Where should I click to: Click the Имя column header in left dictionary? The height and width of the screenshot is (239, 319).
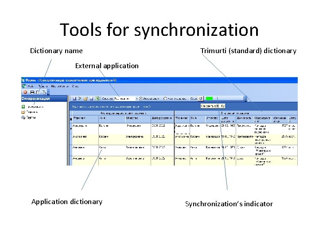(112, 119)
